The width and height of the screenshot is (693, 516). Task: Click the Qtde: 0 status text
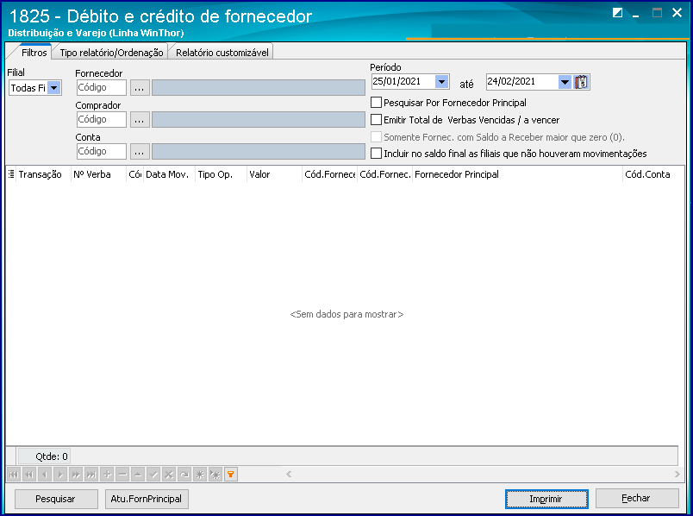[52, 456]
